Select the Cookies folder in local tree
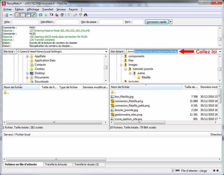 [40, 69]
